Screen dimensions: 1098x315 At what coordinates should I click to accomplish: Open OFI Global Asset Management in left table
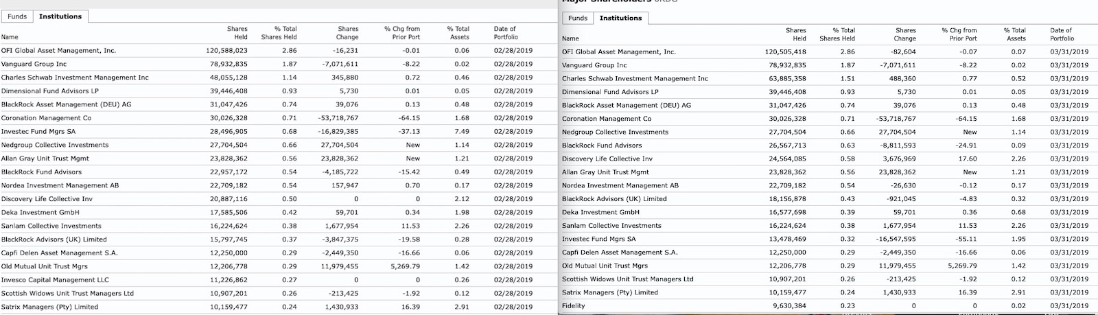point(58,50)
